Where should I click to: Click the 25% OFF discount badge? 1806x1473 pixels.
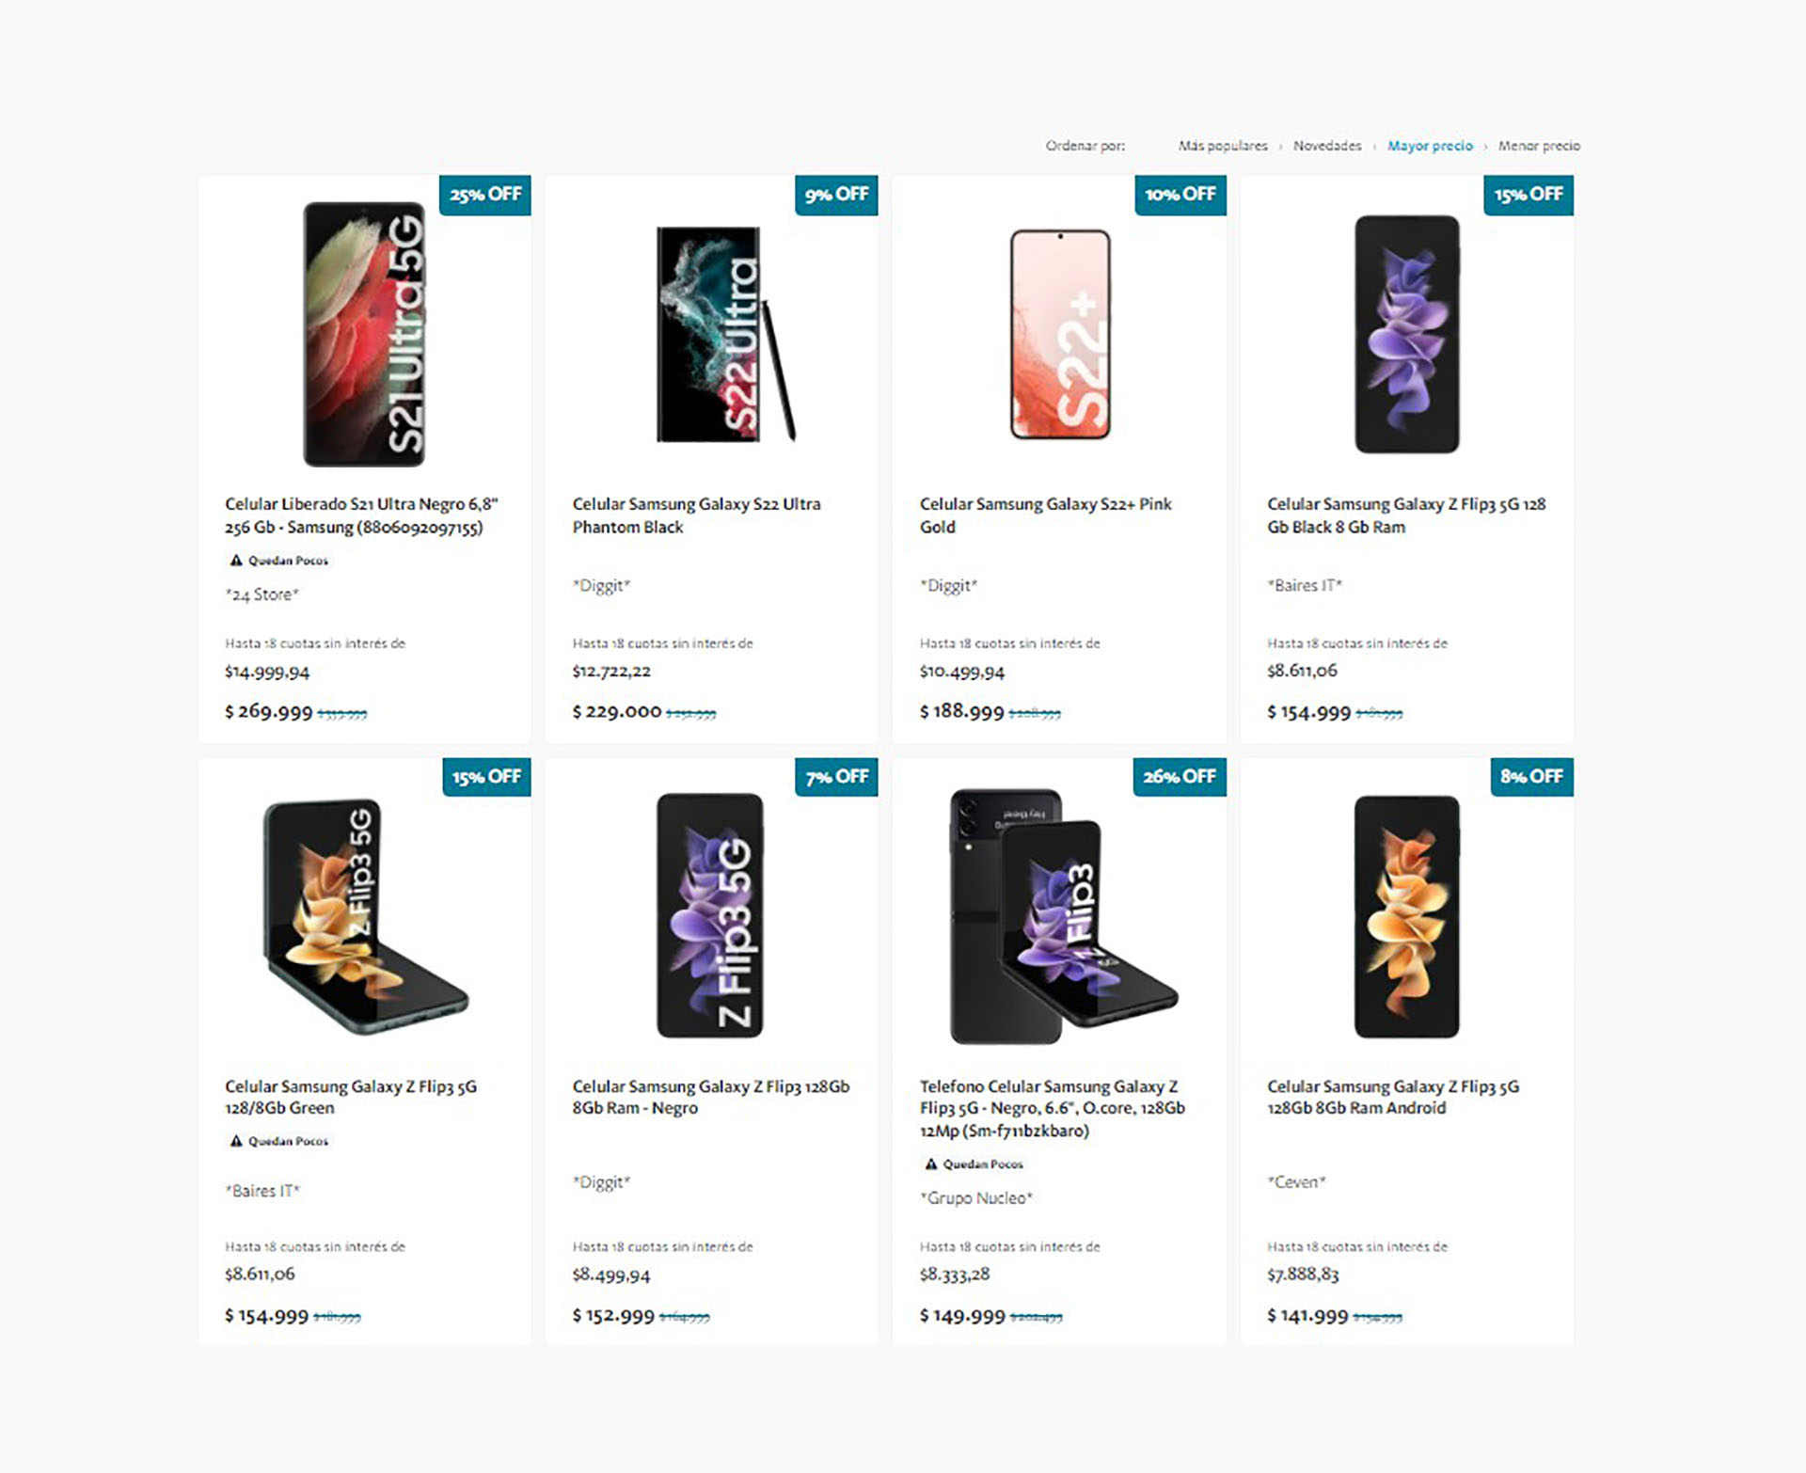[x=484, y=195]
